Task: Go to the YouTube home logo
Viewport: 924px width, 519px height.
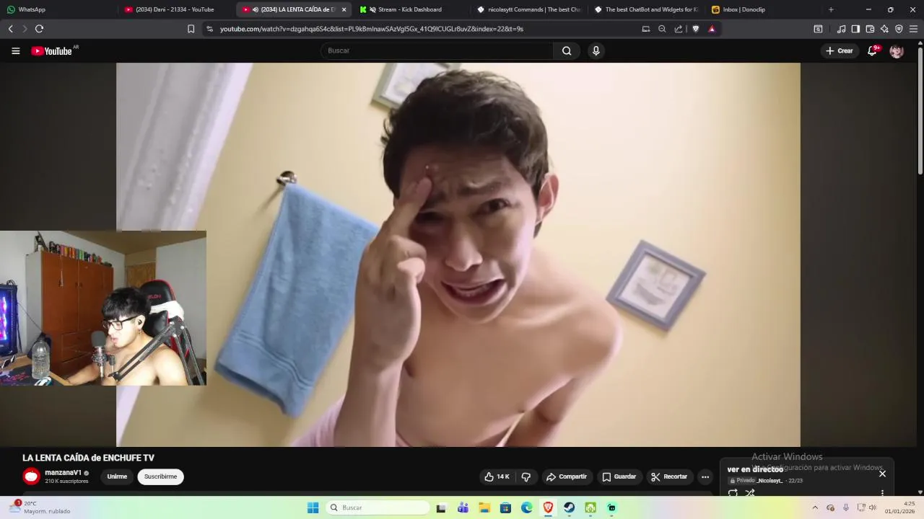Action: [51, 50]
